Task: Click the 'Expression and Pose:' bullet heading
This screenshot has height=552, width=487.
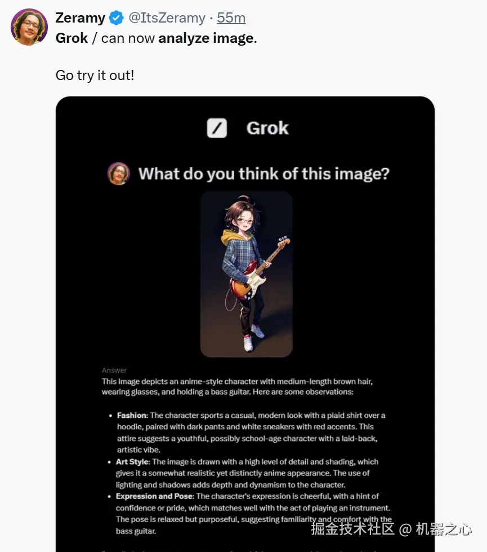Action: point(155,496)
